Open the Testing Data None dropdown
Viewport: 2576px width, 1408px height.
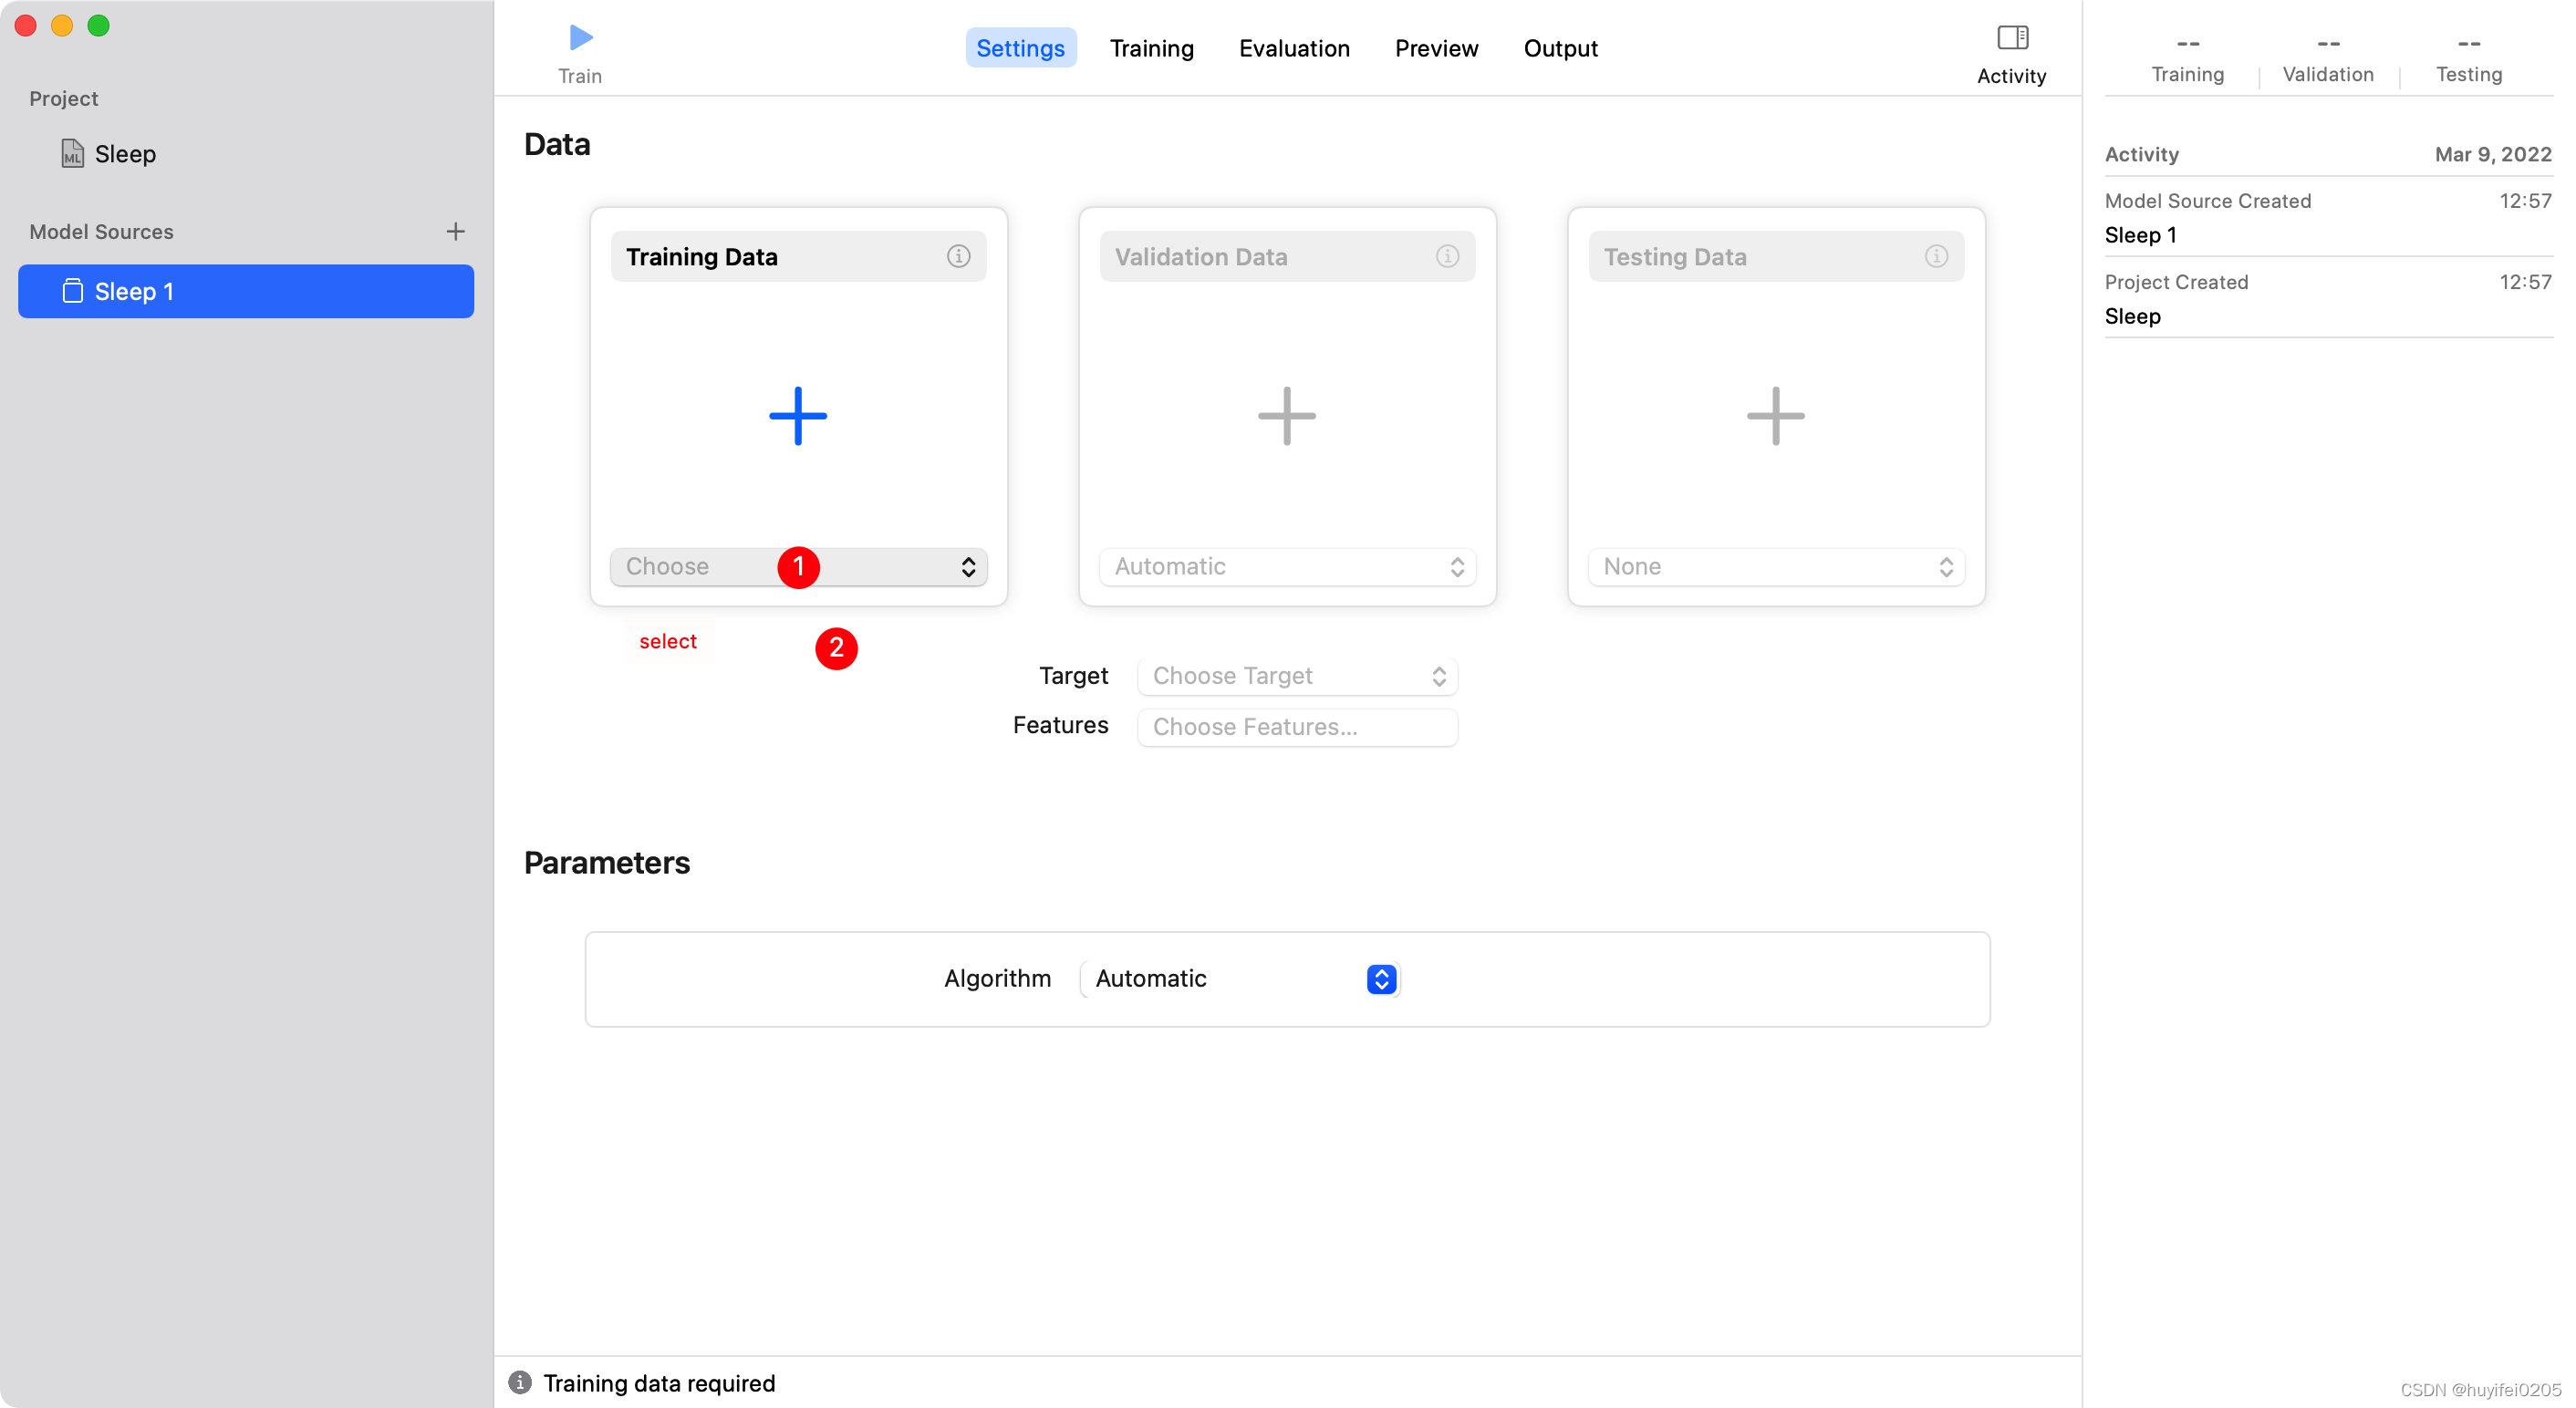click(x=1776, y=567)
